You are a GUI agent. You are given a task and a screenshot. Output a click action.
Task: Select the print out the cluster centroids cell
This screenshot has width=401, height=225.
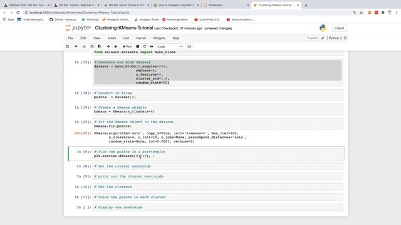(x=217, y=176)
